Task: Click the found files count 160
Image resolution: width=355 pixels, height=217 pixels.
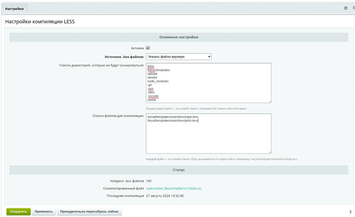Action: [x=149, y=181]
